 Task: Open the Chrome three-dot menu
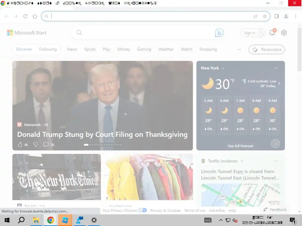tap(296, 16)
